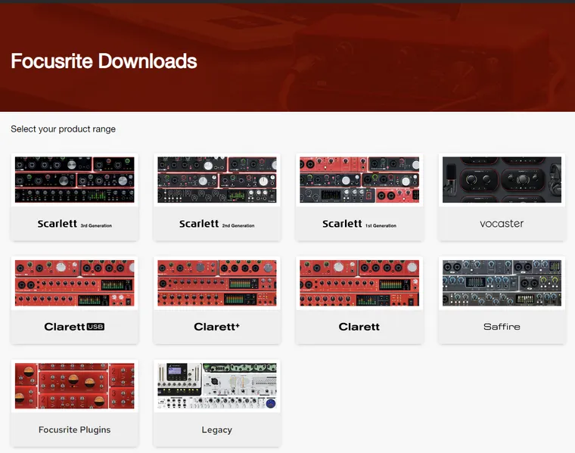Open the original Clarett product image
The image size is (575, 453).
(359, 283)
